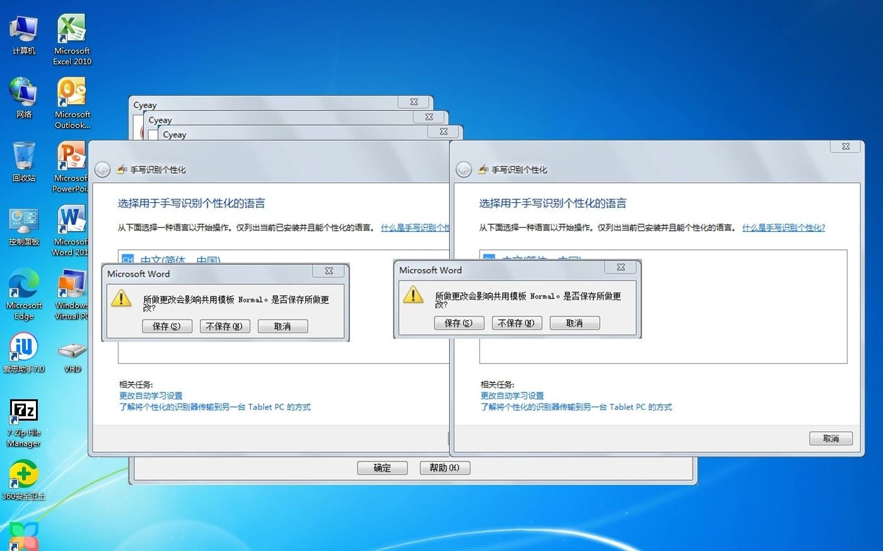The height and width of the screenshot is (551, 883).
Task: Open Tablet PC transfer link in right window
Action: pyautogui.click(x=576, y=407)
